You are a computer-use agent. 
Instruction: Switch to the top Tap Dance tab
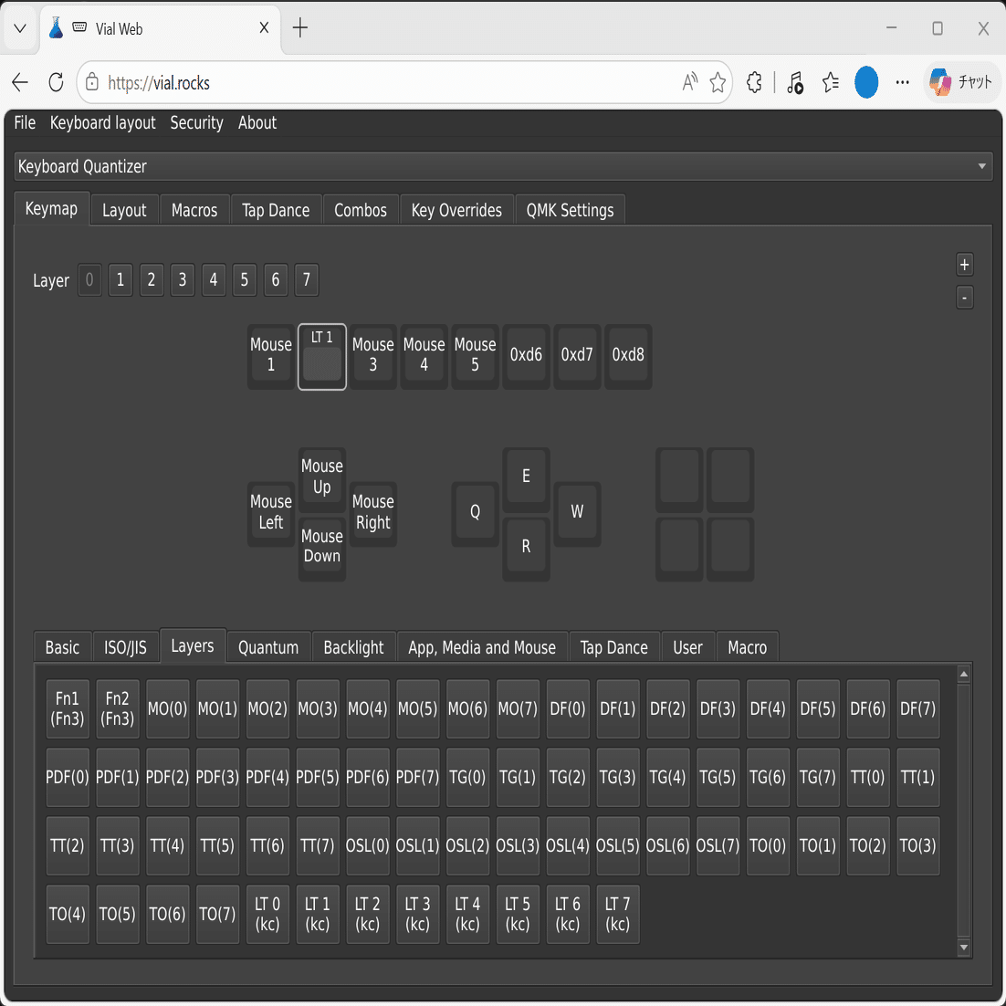tap(276, 210)
